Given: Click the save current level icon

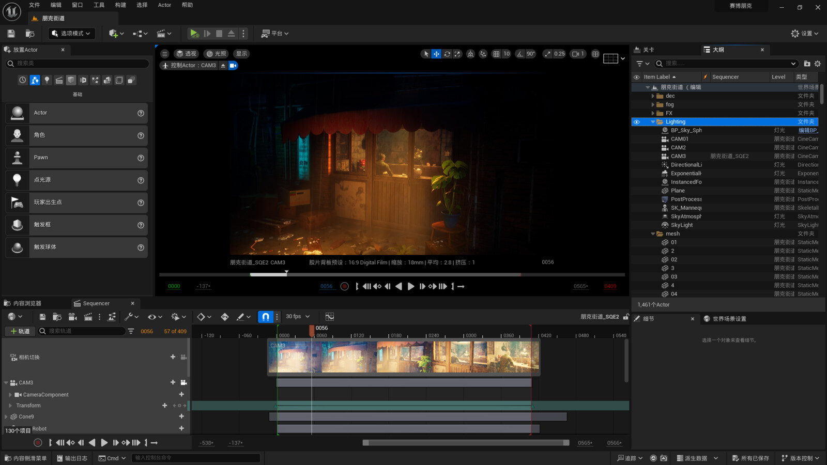Looking at the screenshot, I should (11, 34).
